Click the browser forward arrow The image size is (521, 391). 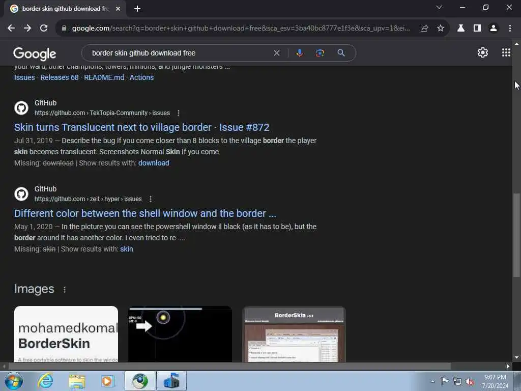(x=27, y=29)
